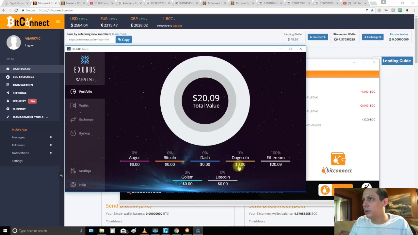The image size is (418, 235).
Task: Open Calculator from taskbar
Action: point(112,231)
